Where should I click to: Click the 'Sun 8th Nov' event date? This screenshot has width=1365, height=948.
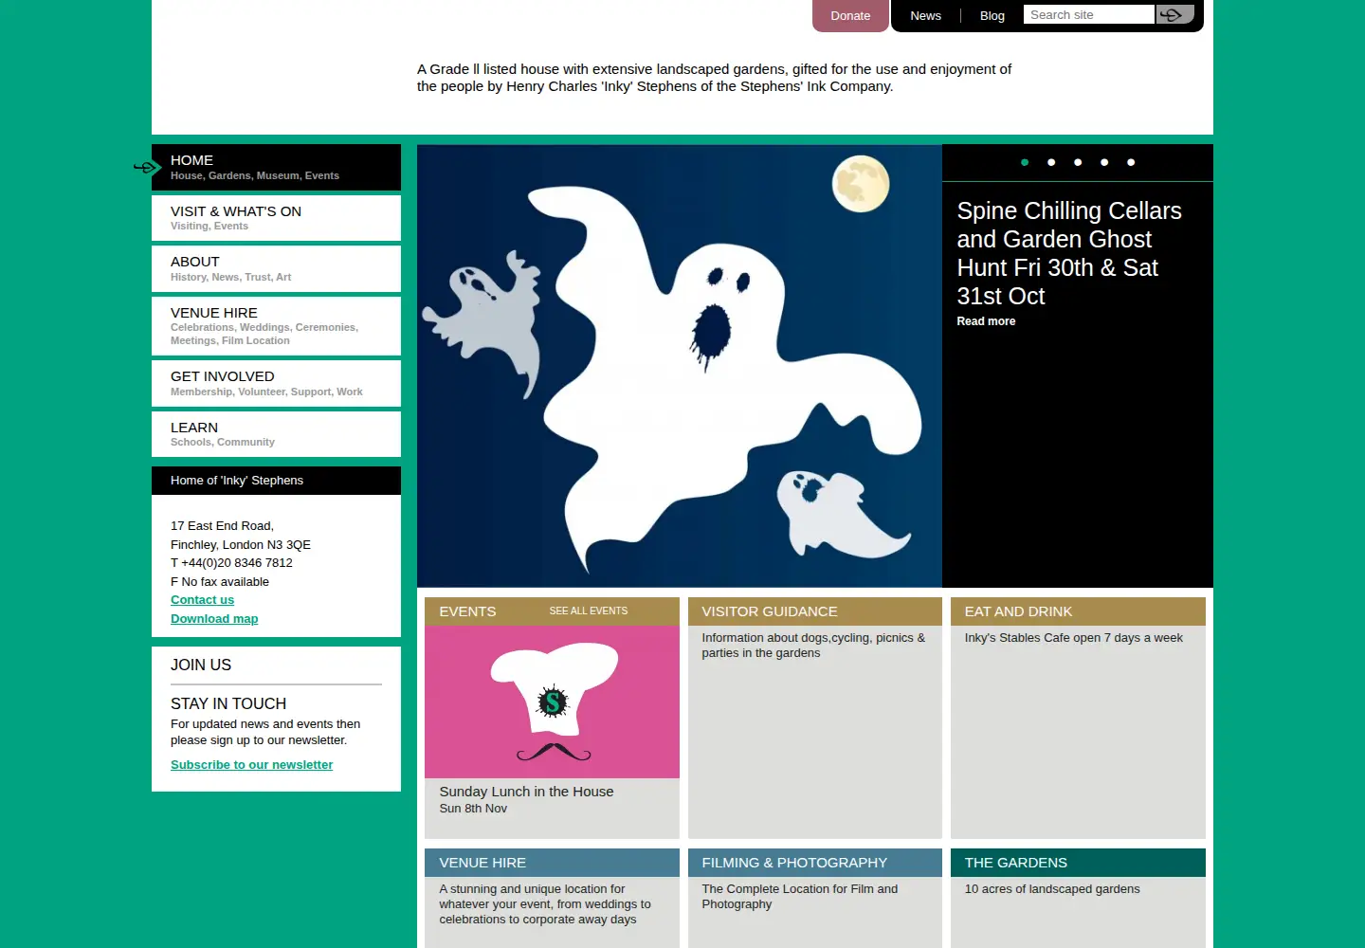click(x=473, y=809)
